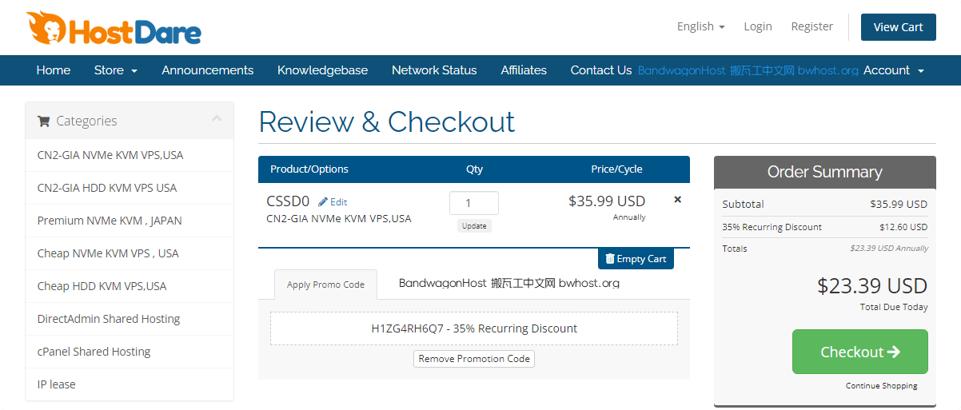
Task: Open the IP lease category
Action: tap(130, 384)
